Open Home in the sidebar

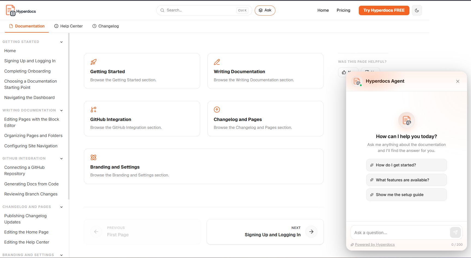pos(10,51)
